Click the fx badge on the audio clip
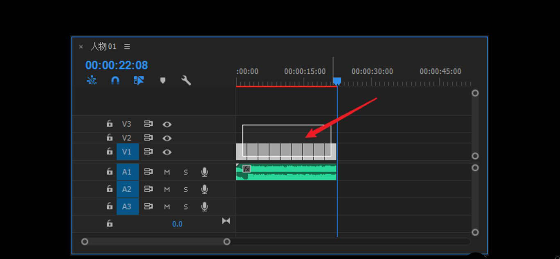 pyautogui.click(x=246, y=169)
